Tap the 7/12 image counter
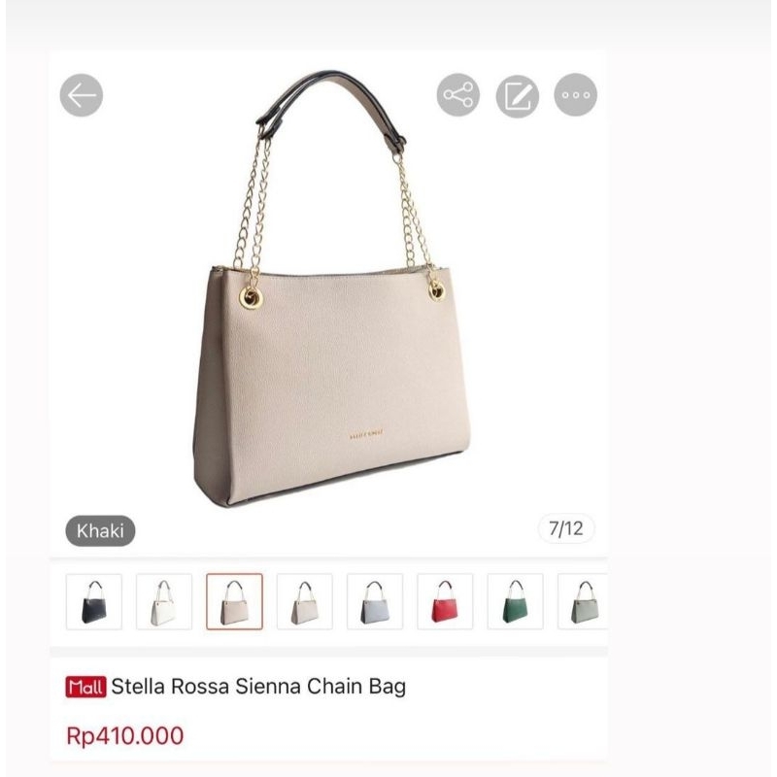The height and width of the screenshot is (777, 777). pyautogui.click(x=566, y=528)
